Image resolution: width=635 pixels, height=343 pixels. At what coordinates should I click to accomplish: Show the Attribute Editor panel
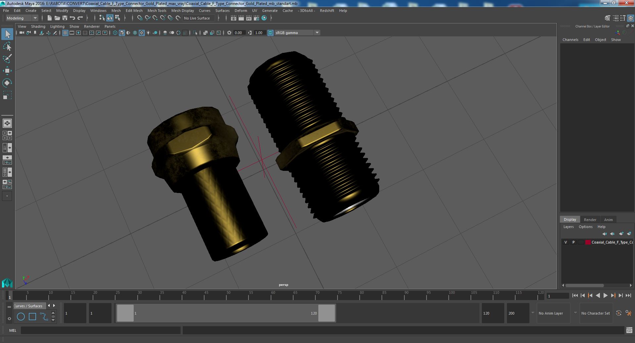(615, 18)
